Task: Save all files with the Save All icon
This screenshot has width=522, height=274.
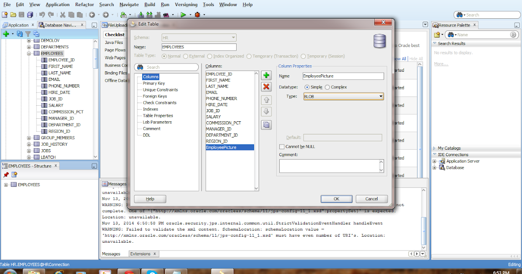Action: click(x=30, y=14)
